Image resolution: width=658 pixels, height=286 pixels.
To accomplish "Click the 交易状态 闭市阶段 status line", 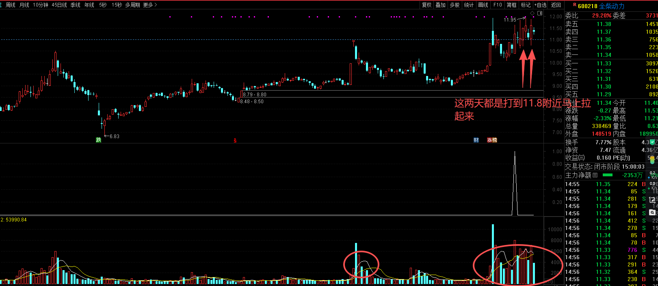I will (604, 167).
